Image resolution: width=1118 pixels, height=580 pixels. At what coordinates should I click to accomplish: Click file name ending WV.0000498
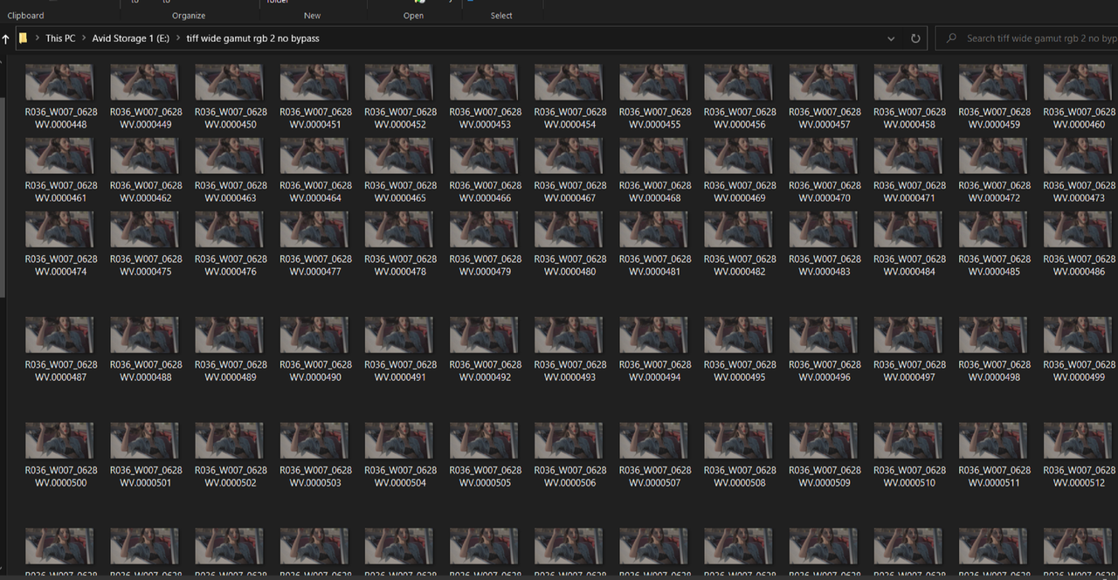pyautogui.click(x=993, y=370)
